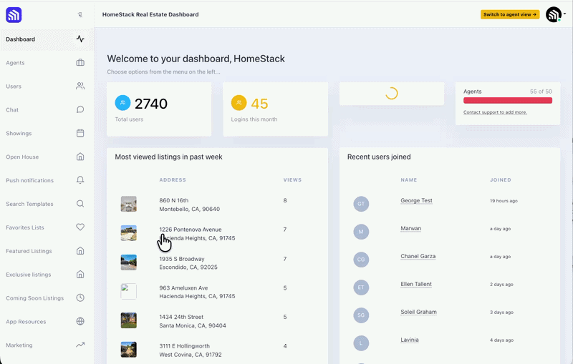Go to Search Templates
Screen dimensions: 573x364
(47, 204)
